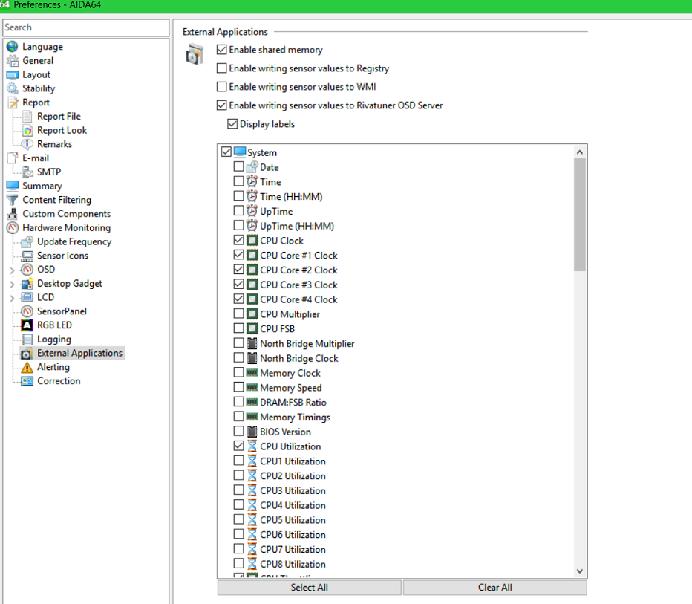692x604 pixels.
Task: Click the sensor list scroll up arrow
Action: 580,152
